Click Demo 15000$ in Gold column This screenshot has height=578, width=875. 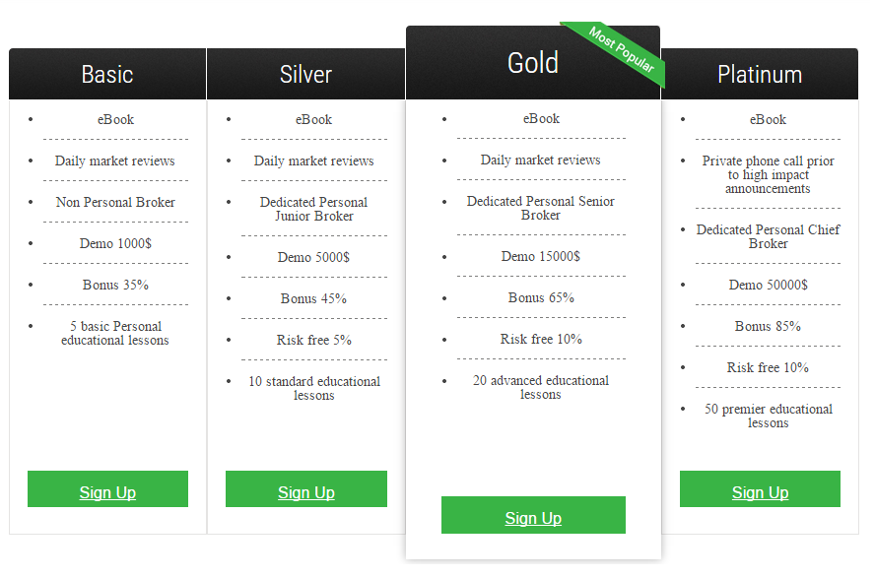click(541, 256)
